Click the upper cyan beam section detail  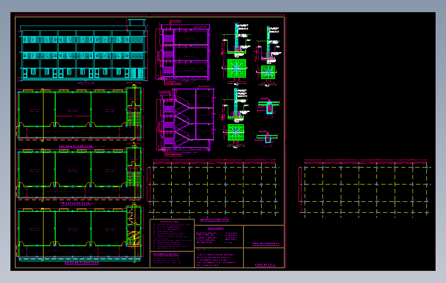(x=269, y=107)
